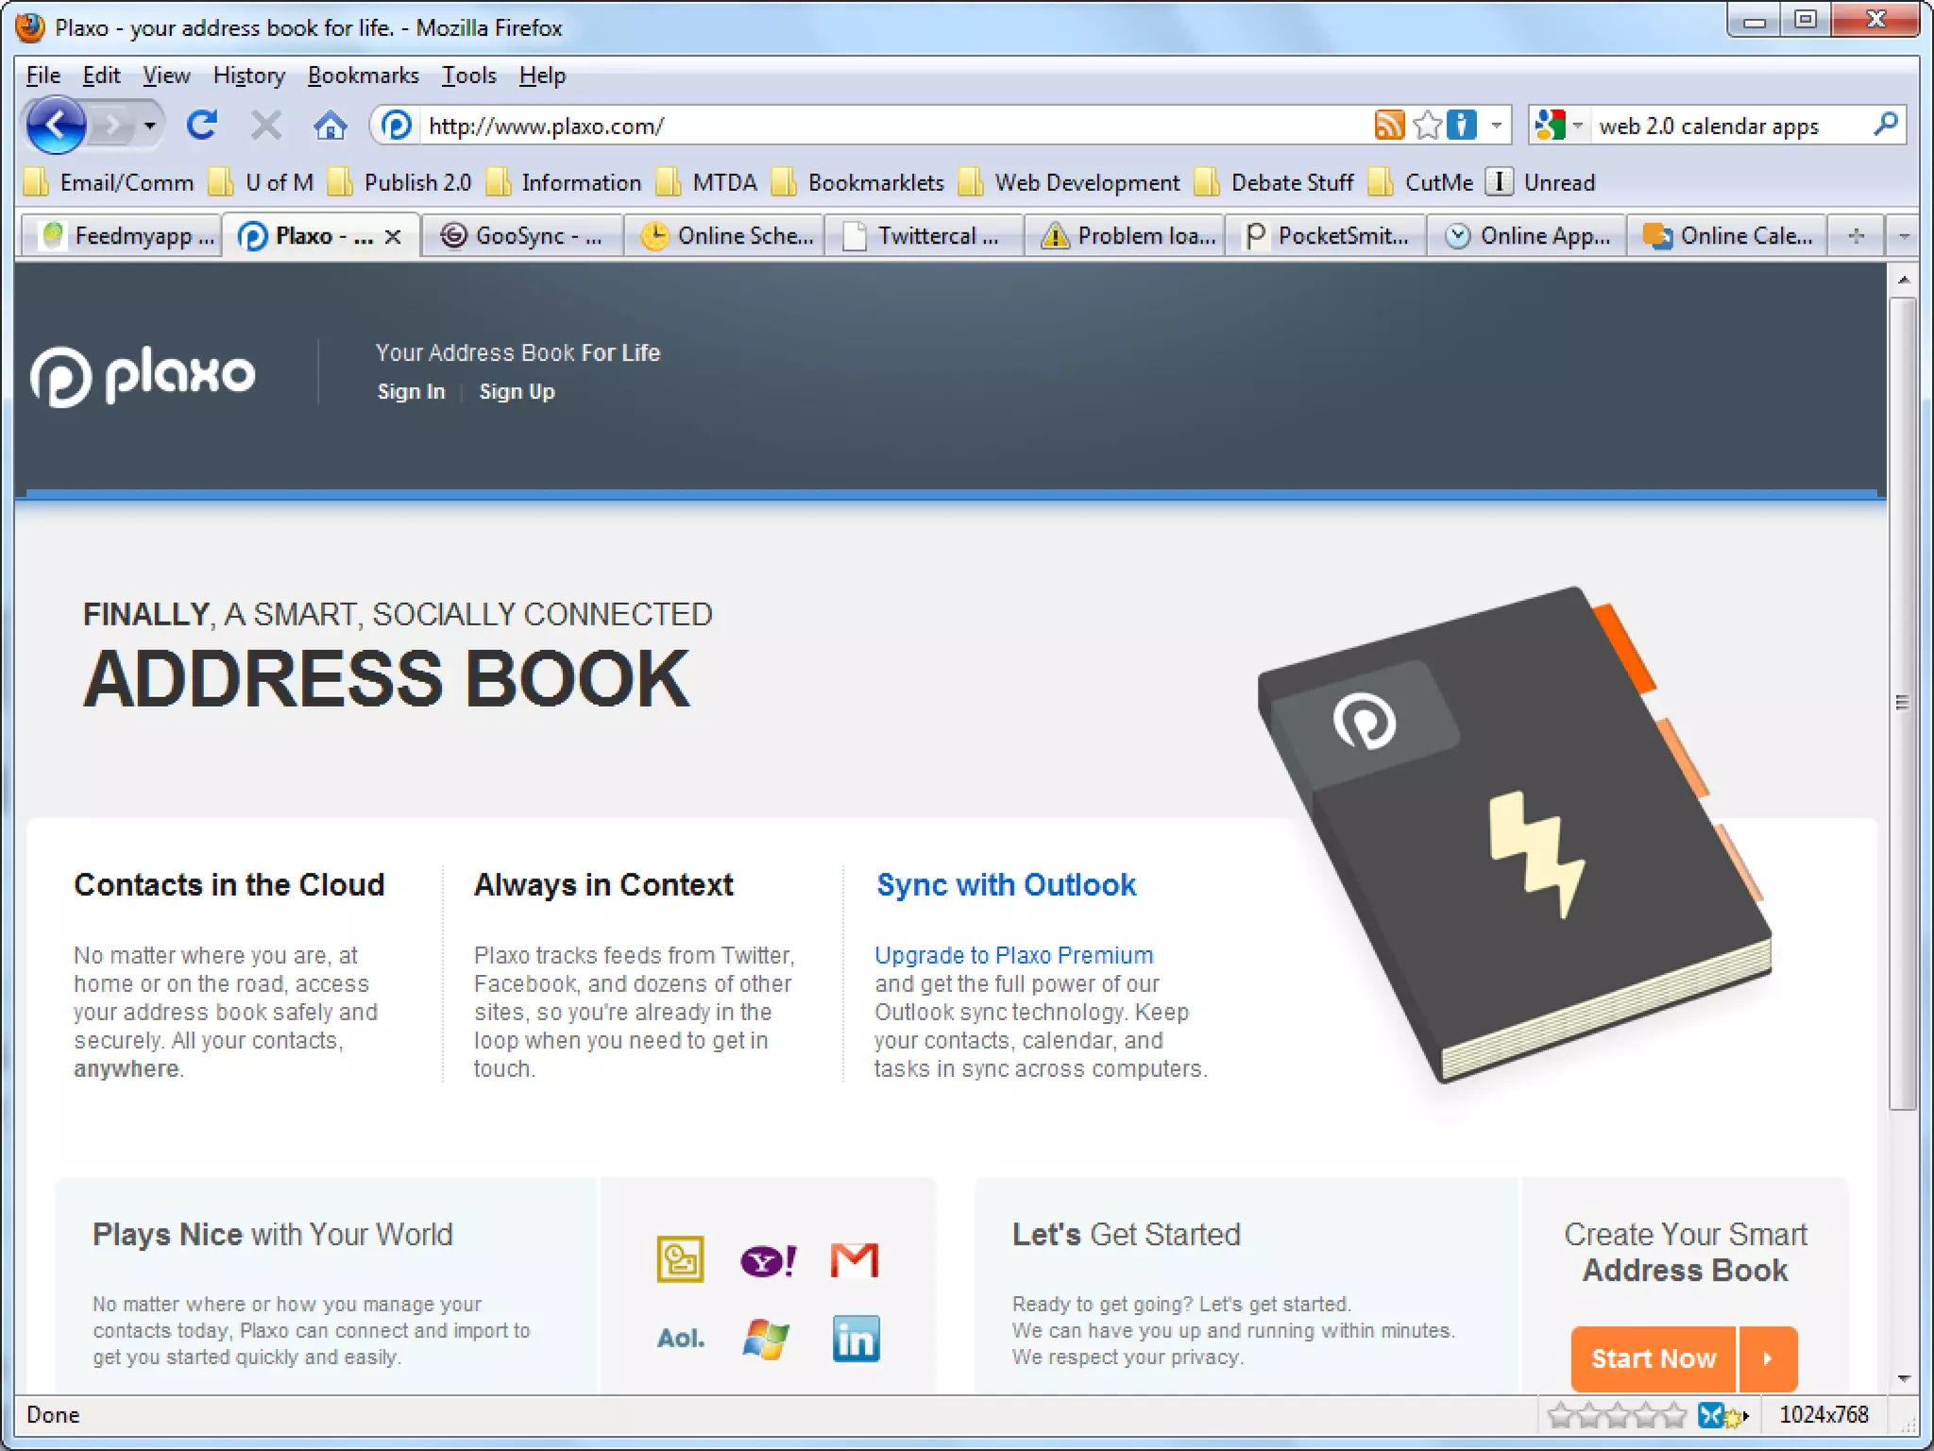Click the Sign In link
The width and height of the screenshot is (1934, 1451).
[411, 392]
